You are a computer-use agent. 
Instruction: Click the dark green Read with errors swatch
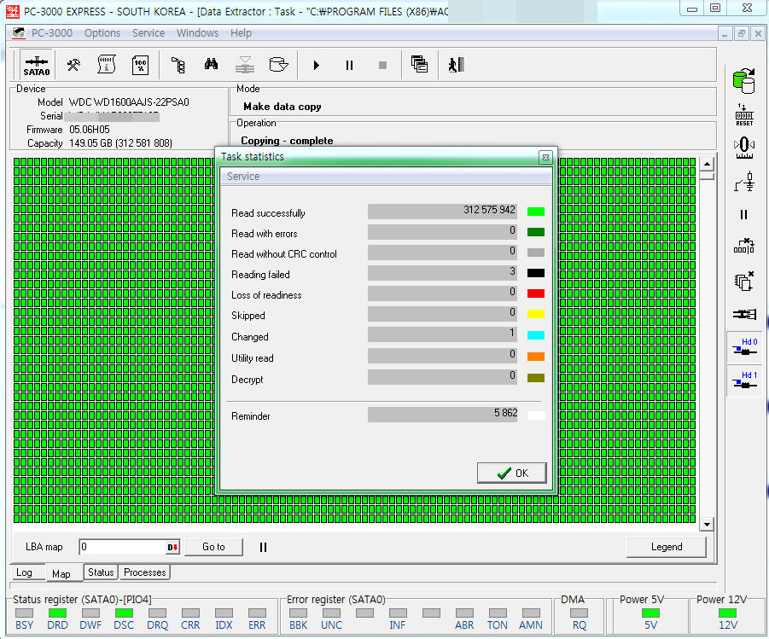pos(535,232)
